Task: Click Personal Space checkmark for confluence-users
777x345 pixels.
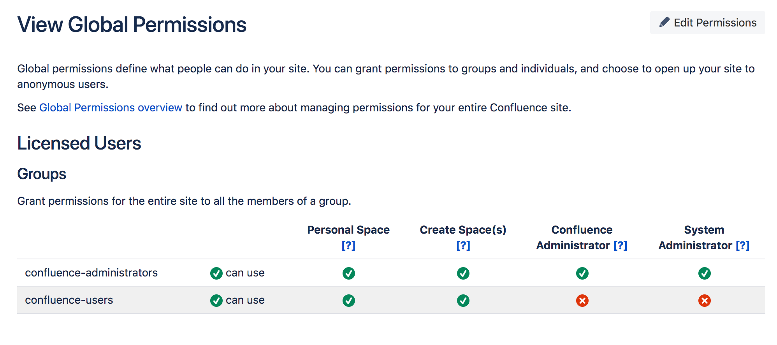Action: (348, 301)
